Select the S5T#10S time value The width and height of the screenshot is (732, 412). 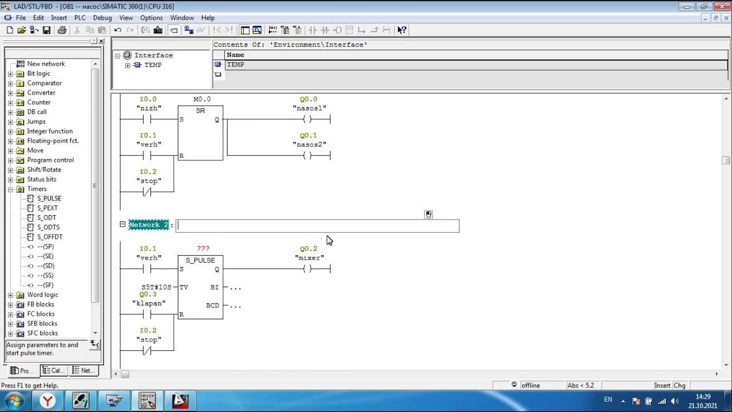click(x=156, y=287)
